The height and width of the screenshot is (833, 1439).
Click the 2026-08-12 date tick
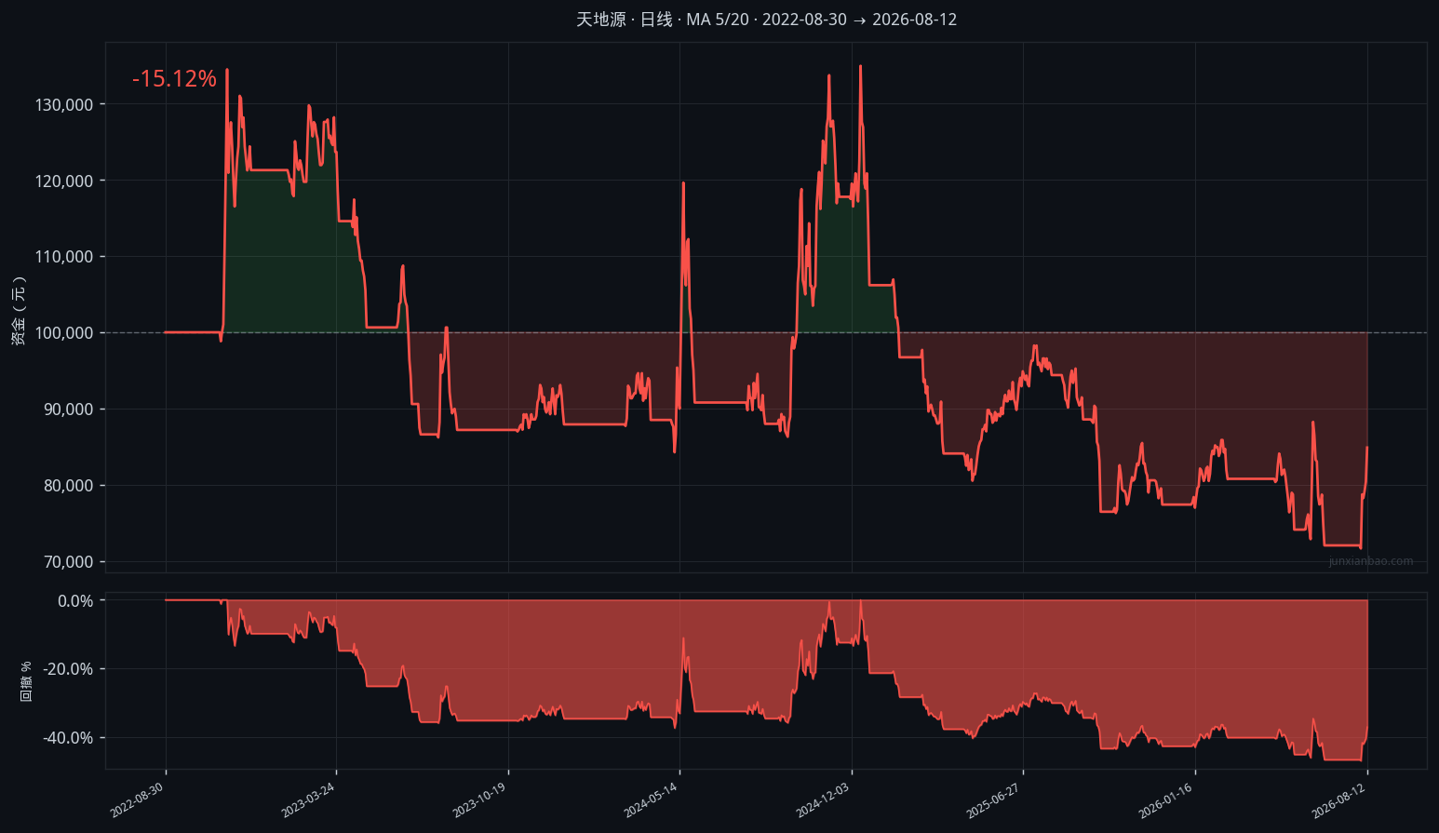[x=1338, y=800]
